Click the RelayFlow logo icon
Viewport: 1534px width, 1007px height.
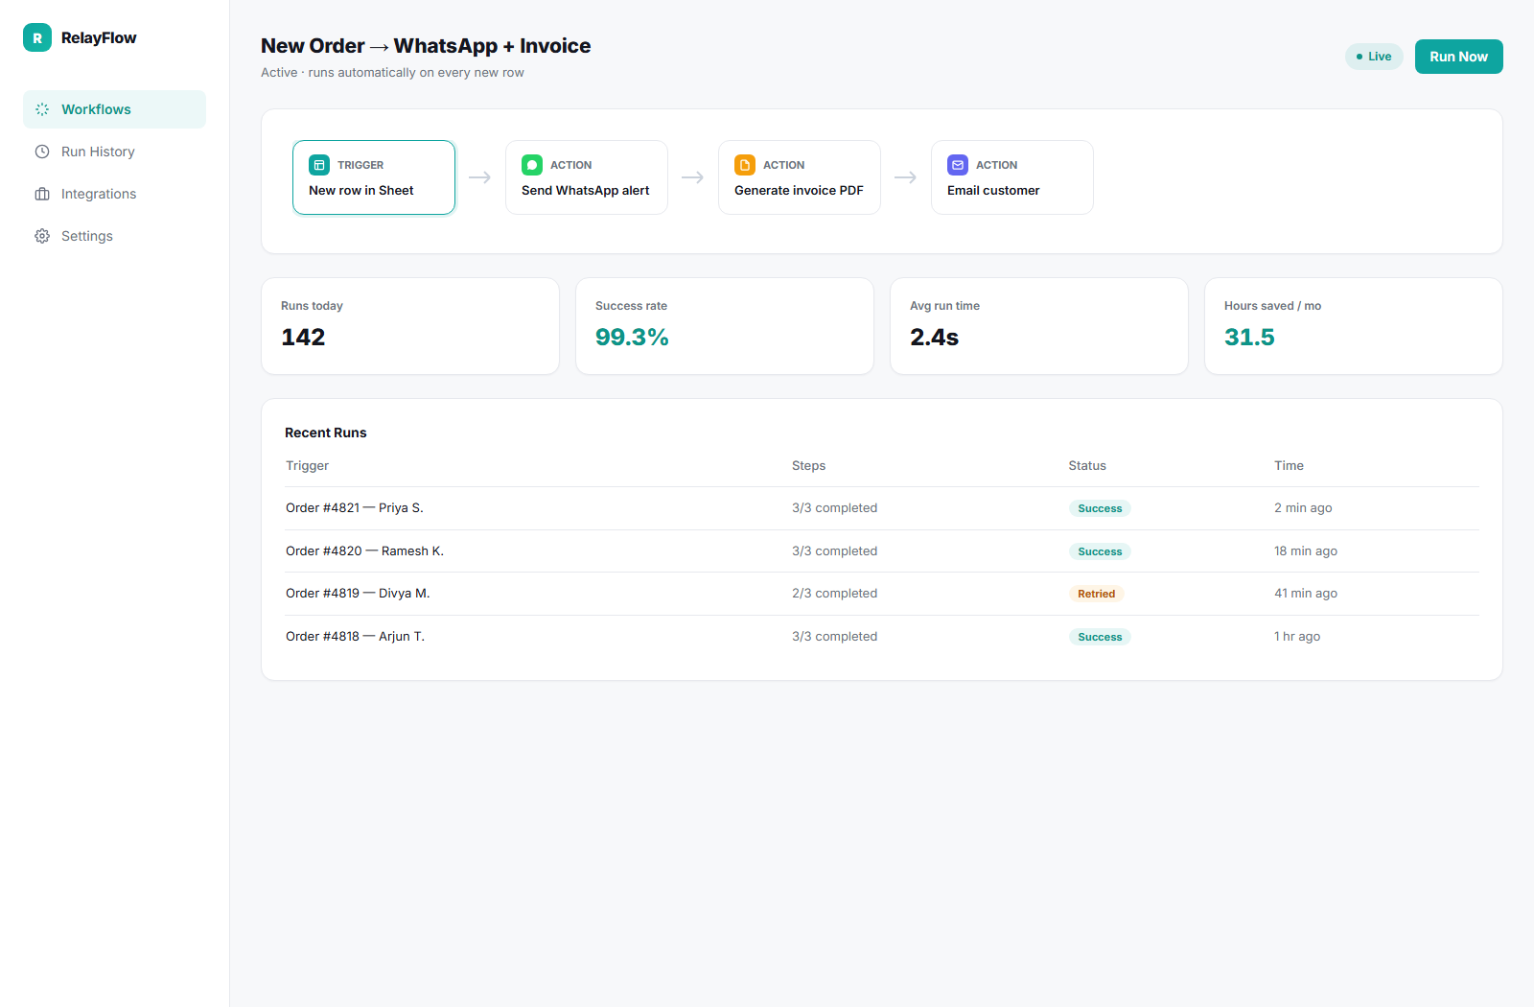(x=37, y=37)
